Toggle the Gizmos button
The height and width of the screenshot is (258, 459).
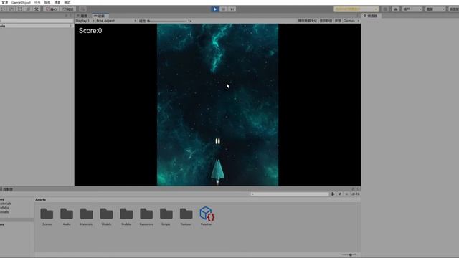(349, 21)
